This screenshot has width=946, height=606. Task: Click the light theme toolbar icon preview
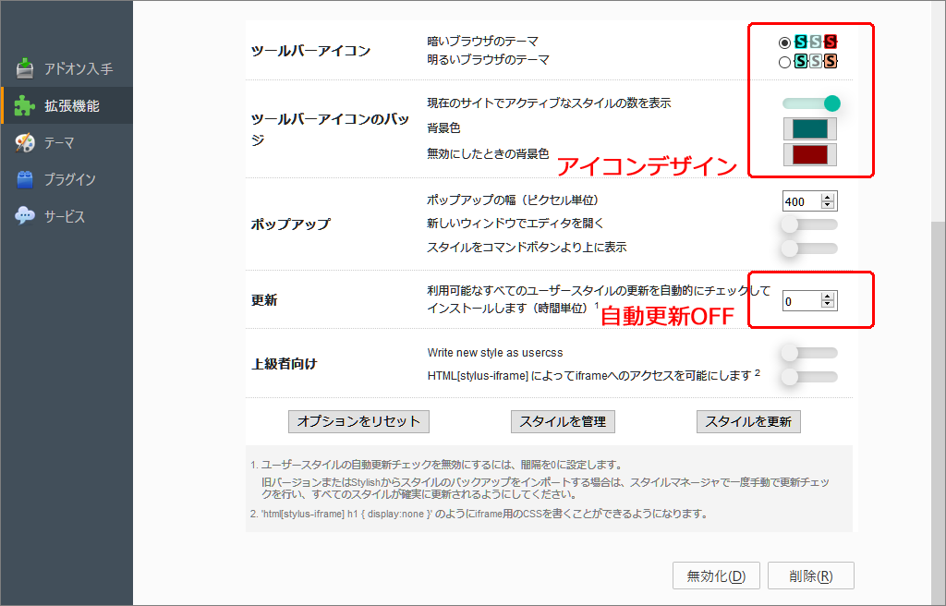[816, 61]
